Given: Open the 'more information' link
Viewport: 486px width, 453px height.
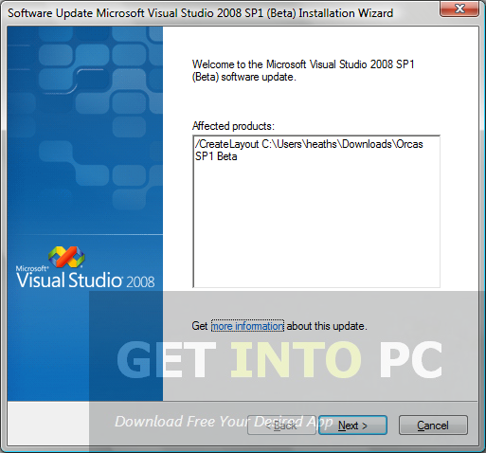Looking at the screenshot, I should pyautogui.click(x=247, y=326).
